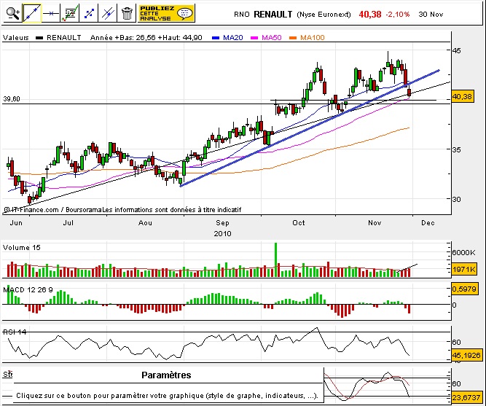The image size is (486, 406).
Task: Select the trend line drawing tool
Action: pyautogui.click(x=32, y=13)
